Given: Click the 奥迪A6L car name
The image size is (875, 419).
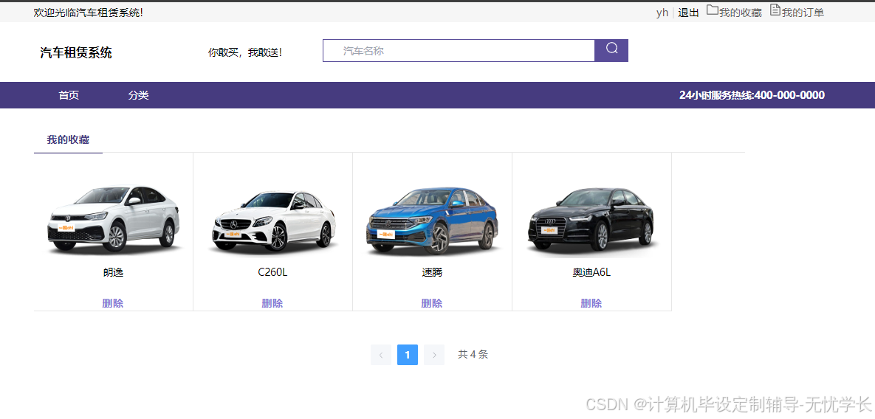Looking at the screenshot, I should point(591,272).
